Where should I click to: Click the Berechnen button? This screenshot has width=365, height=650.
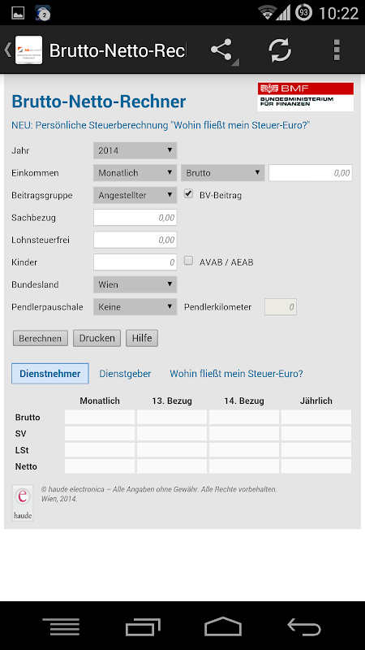point(40,338)
